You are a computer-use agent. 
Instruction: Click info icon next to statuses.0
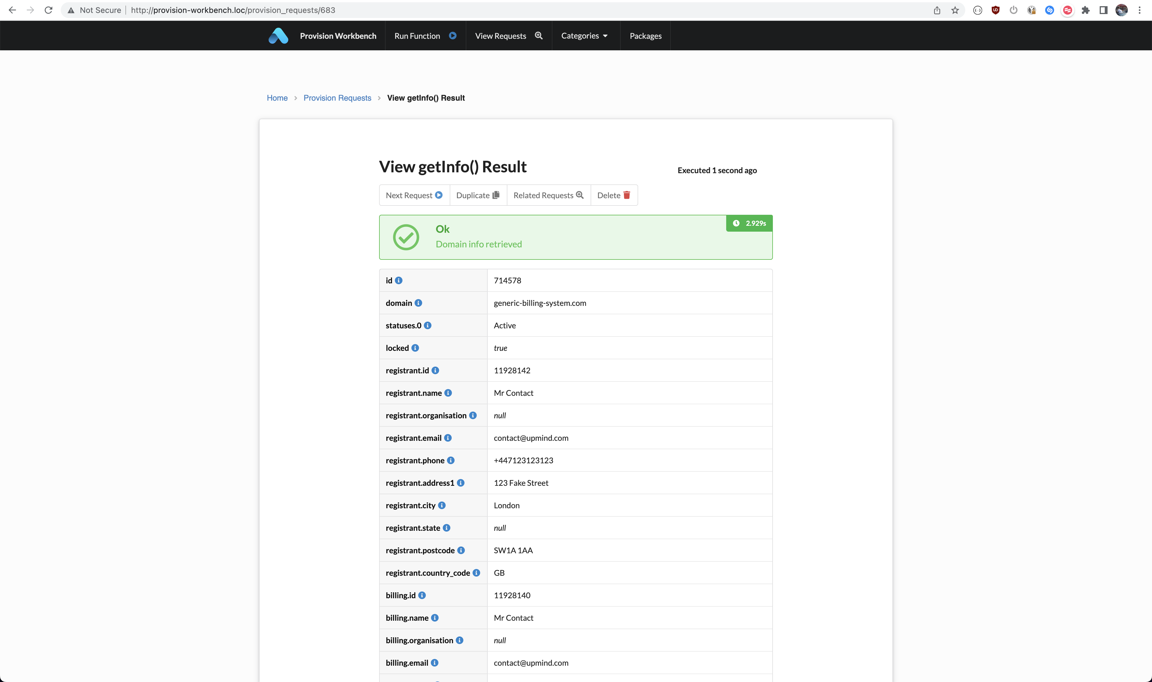[x=427, y=325]
